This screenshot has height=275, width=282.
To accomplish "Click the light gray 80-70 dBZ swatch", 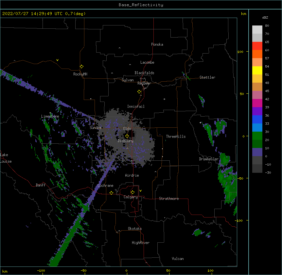I will (257, 30).
